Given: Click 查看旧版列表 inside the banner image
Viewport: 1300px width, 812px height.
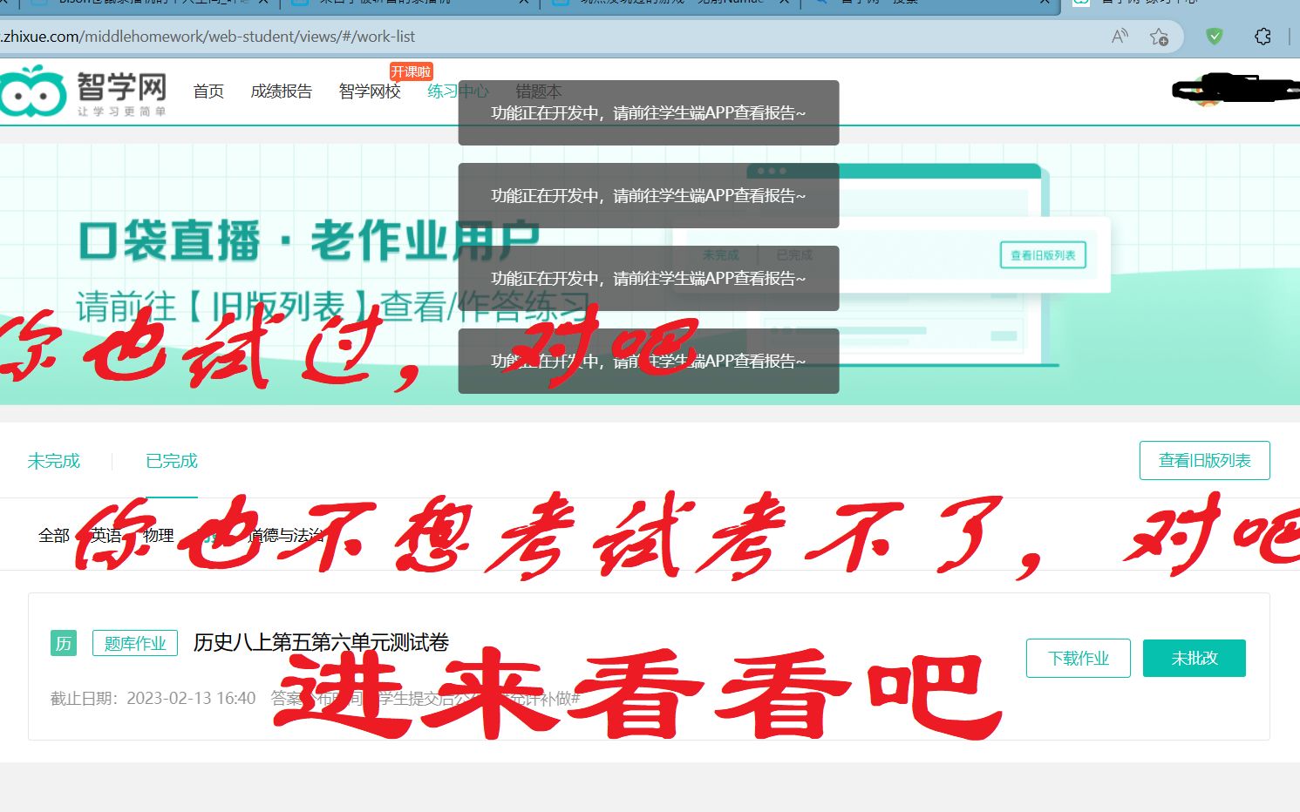Looking at the screenshot, I should (x=1043, y=254).
